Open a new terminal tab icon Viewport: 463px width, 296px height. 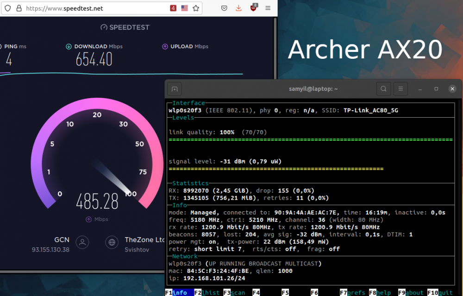(x=174, y=88)
